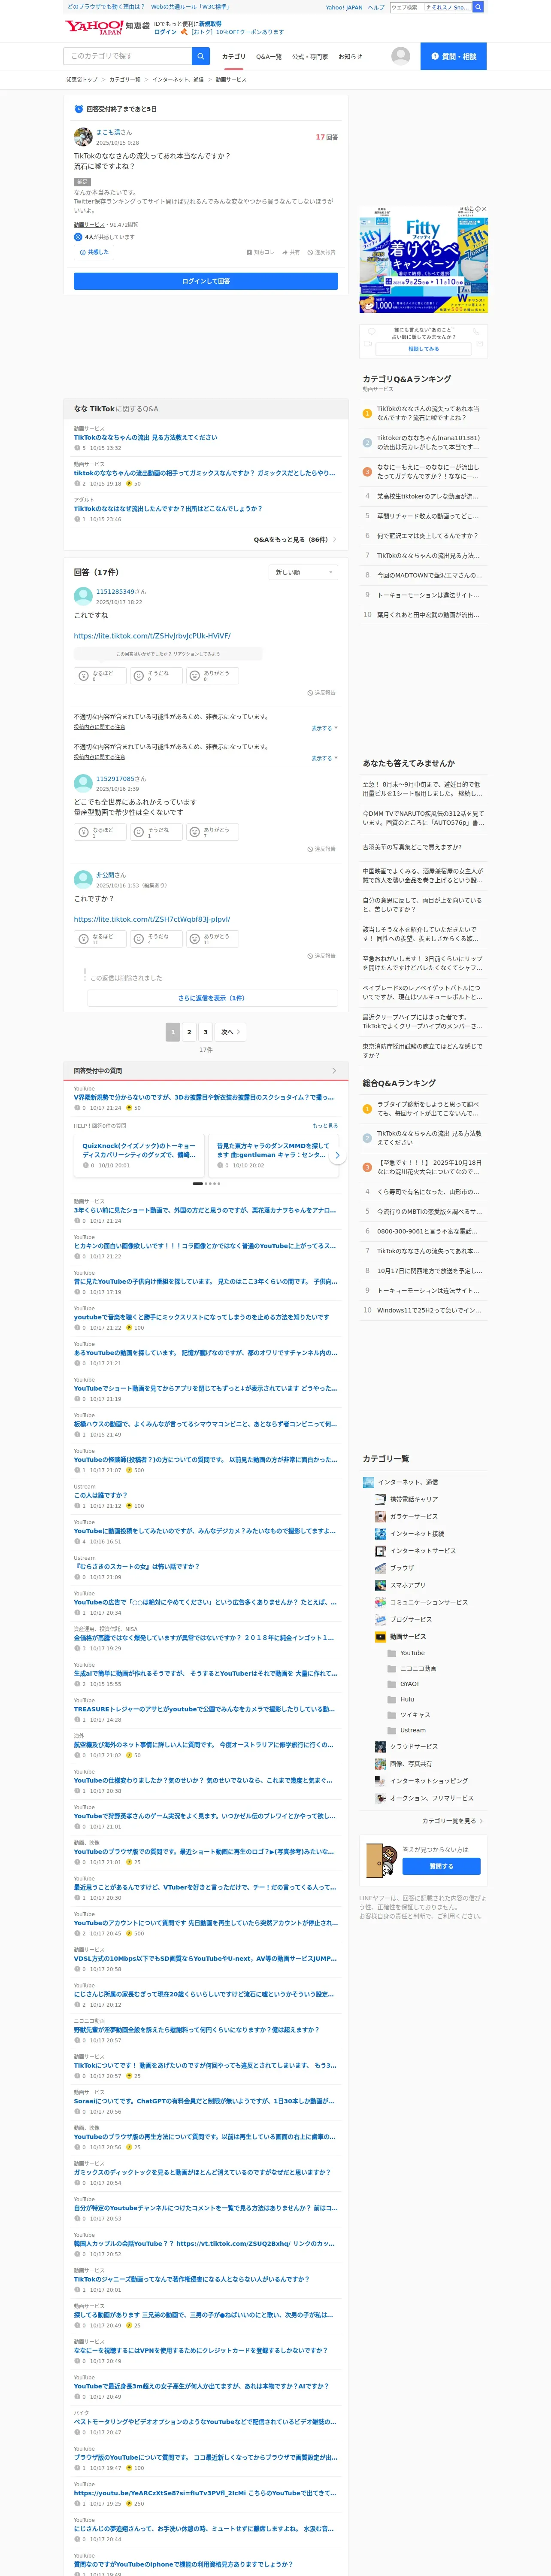Toggle ありがとう reaction on 非公開さん's answer
The width and height of the screenshot is (551, 2576).
(212, 939)
